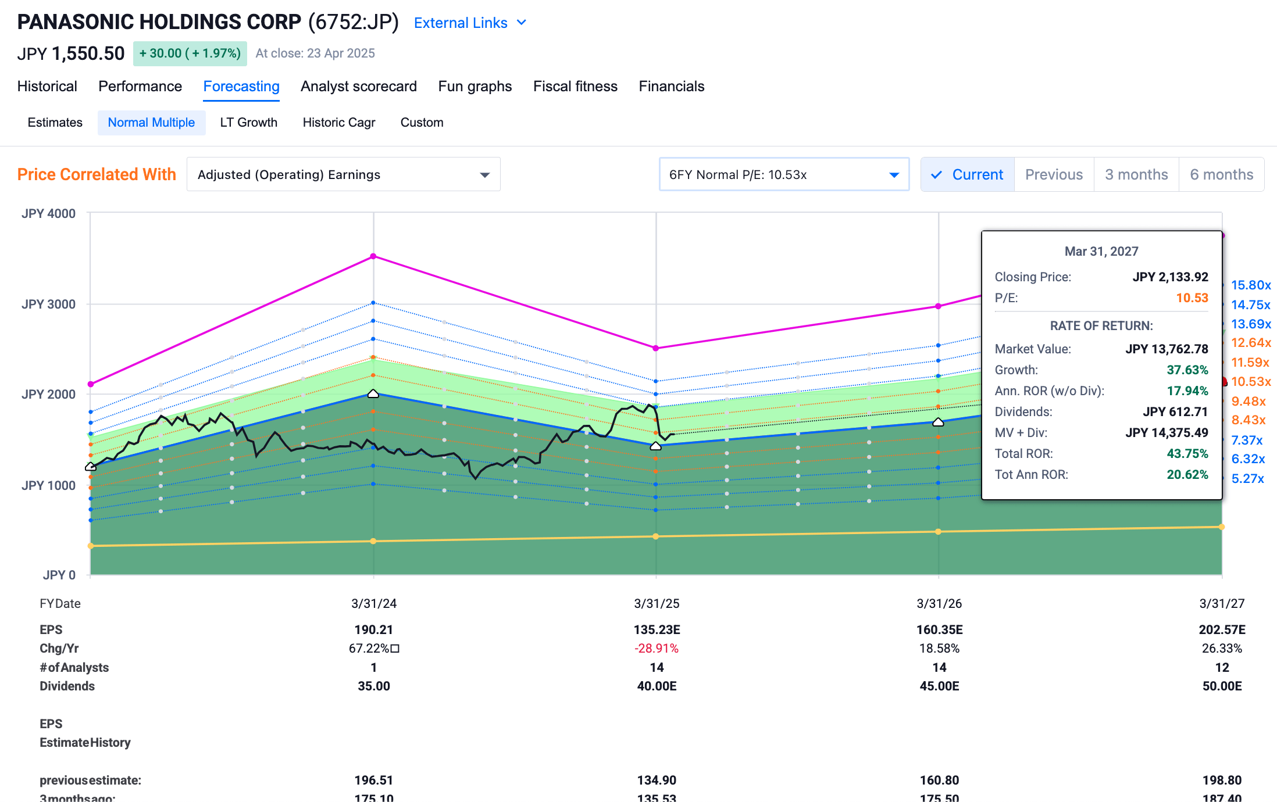The width and height of the screenshot is (1277, 802).
Task: Switch to the Fiscal fitness tab
Action: 575,87
